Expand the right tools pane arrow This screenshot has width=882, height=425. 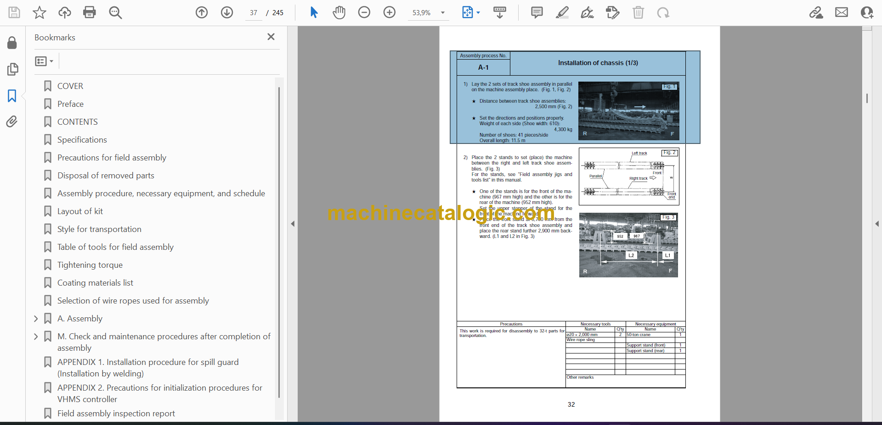coord(877,224)
